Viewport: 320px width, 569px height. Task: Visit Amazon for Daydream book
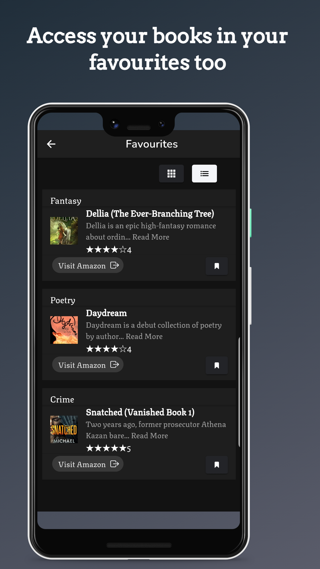tap(88, 364)
